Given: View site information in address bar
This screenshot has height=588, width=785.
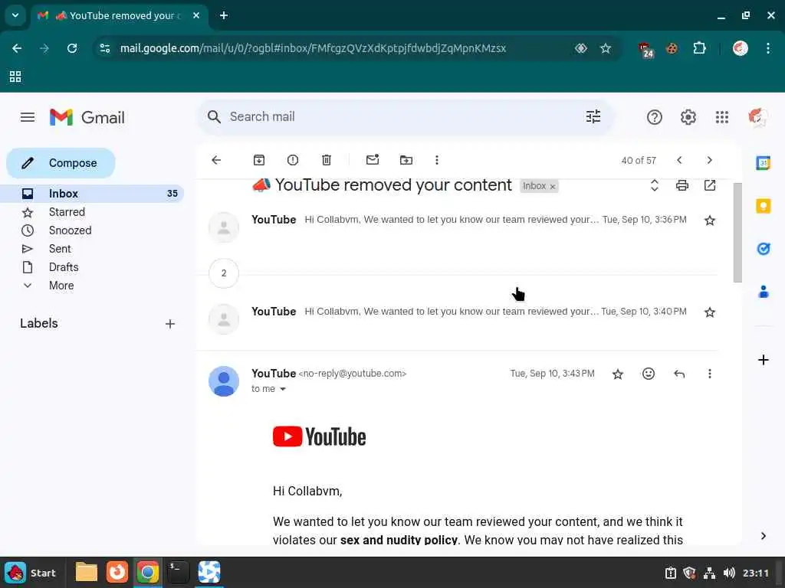Looking at the screenshot, I should 105,48.
